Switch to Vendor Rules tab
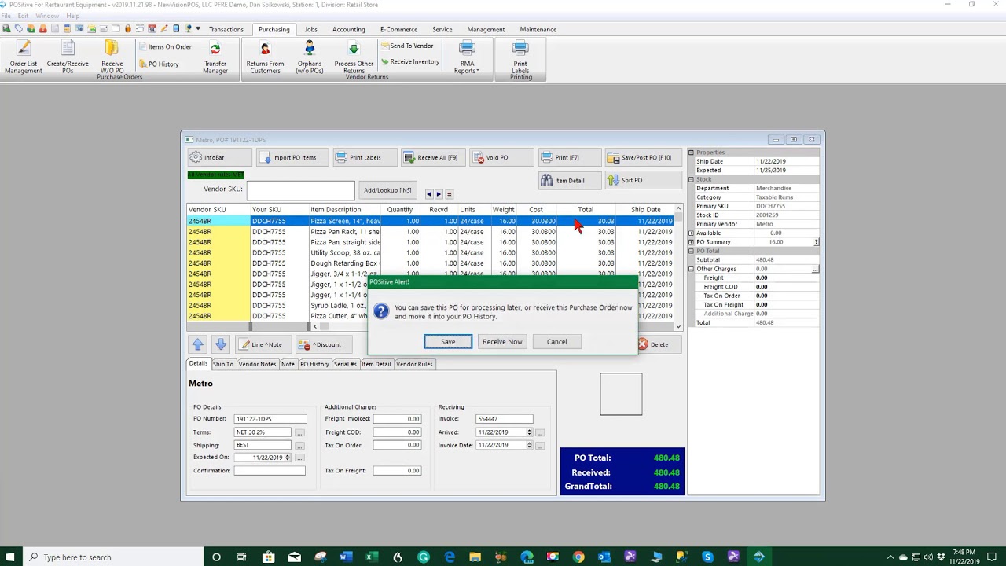This screenshot has height=566, width=1006. click(x=414, y=364)
